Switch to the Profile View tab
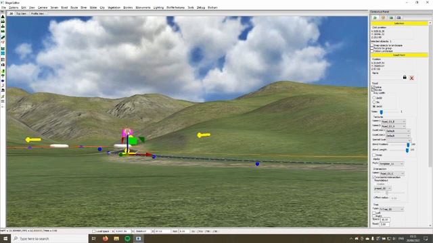This screenshot has height=243, width=433. point(38,13)
